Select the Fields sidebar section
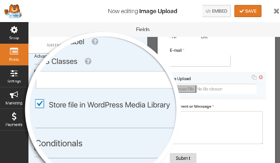 14,54
